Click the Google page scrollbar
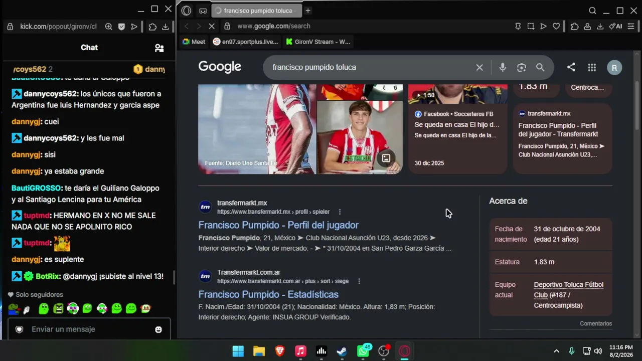Image resolution: width=642 pixels, height=361 pixels. (x=637, y=105)
